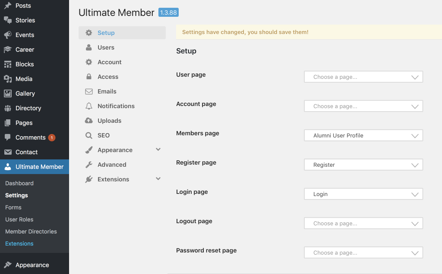The image size is (442, 274).
Task: Open the User page dropdown
Action: 363,77
